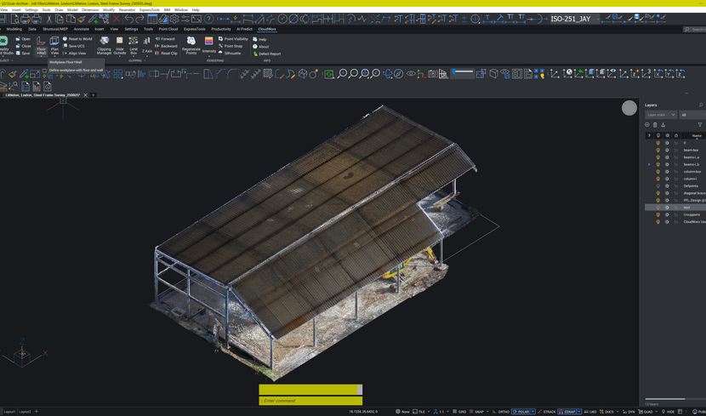Click the Silhouette rendering option
The height and width of the screenshot is (416, 706).
click(x=230, y=53)
